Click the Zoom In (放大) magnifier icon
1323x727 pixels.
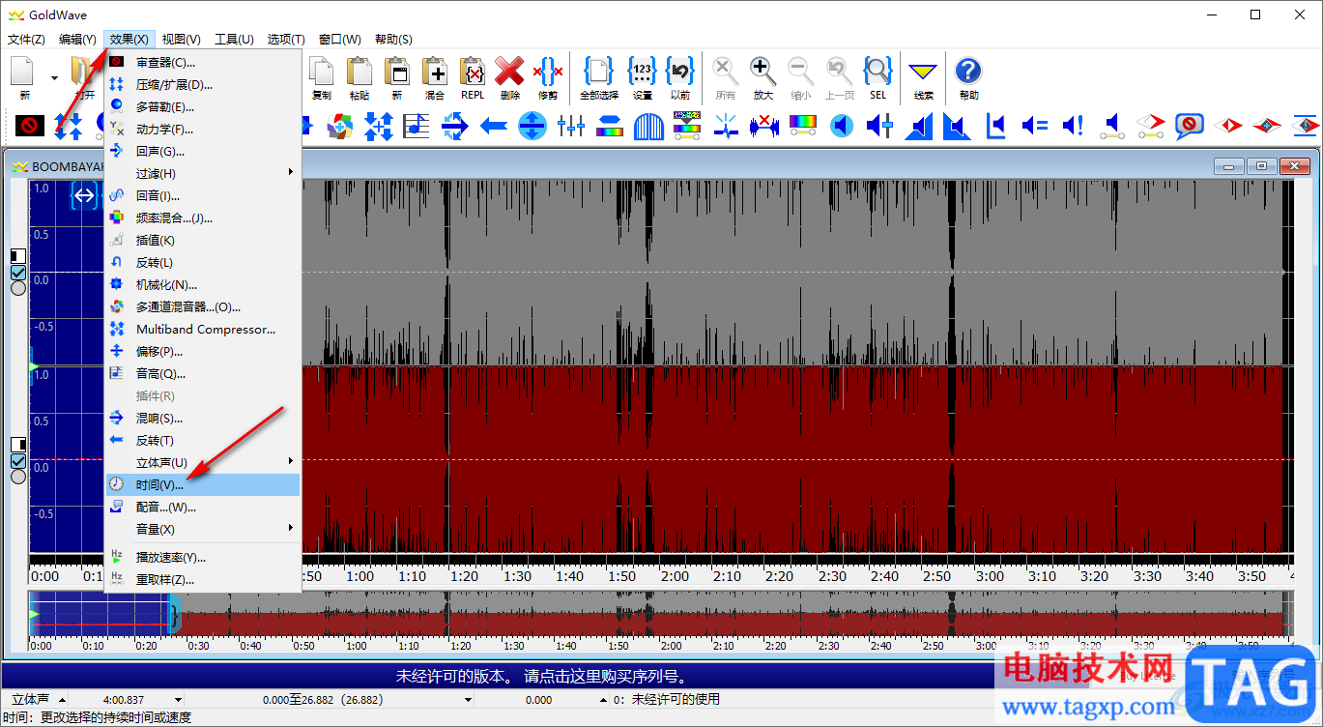coord(762,73)
